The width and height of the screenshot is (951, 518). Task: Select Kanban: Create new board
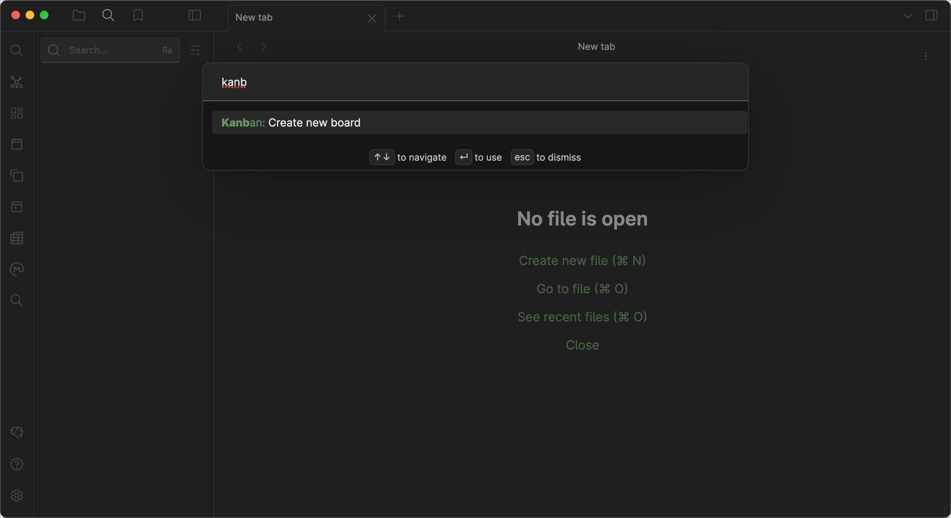click(479, 122)
